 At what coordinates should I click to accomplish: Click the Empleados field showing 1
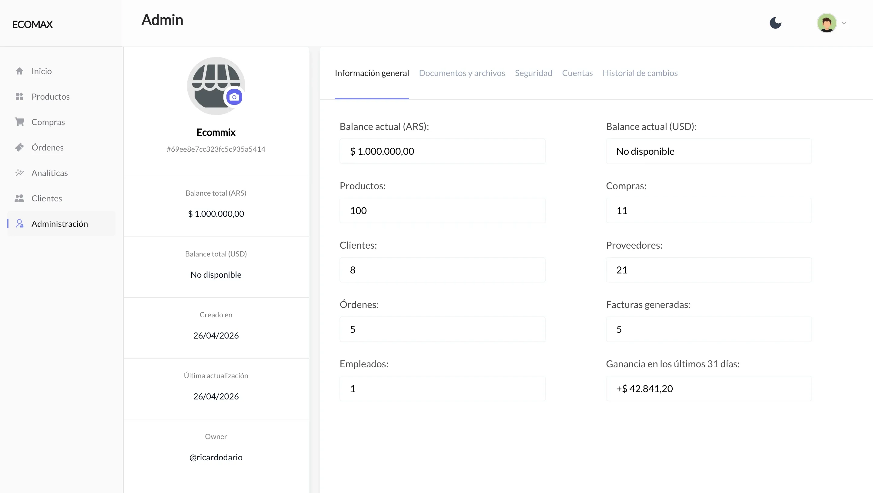tap(442, 388)
